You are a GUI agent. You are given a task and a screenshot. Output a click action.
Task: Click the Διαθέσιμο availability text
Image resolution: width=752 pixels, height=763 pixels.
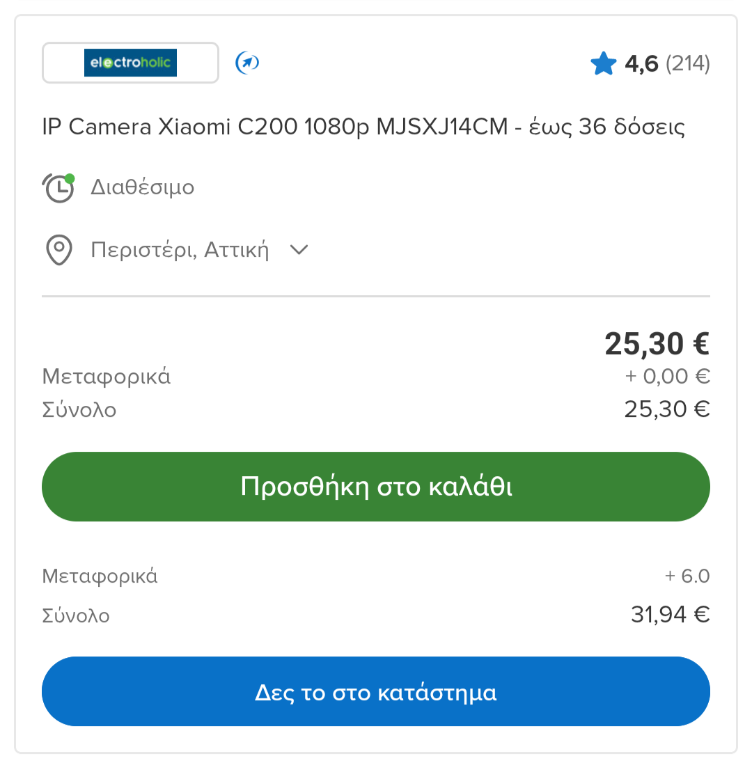tap(143, 188)
